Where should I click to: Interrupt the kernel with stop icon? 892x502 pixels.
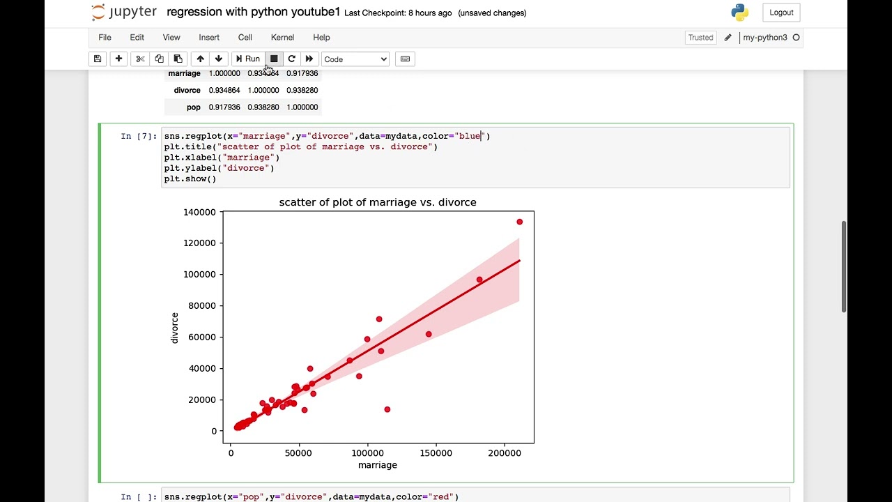click(274, 59)
